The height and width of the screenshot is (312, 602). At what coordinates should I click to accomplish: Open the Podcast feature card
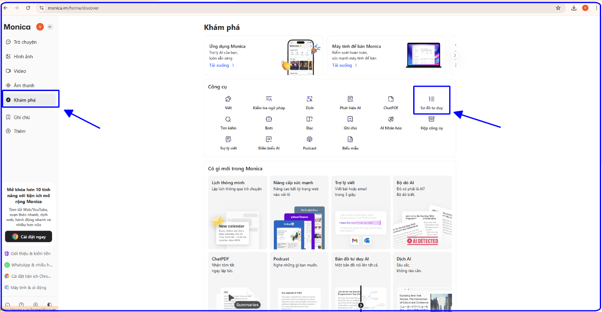pyautogui.click(x=299, y=281)
